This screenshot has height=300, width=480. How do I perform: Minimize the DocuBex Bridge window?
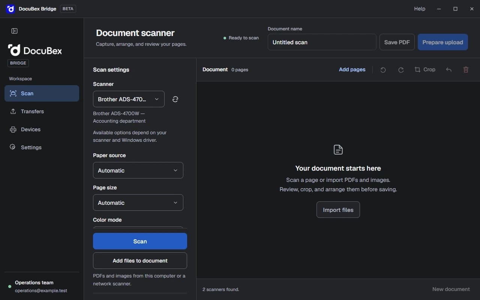(x=439, y=9)
